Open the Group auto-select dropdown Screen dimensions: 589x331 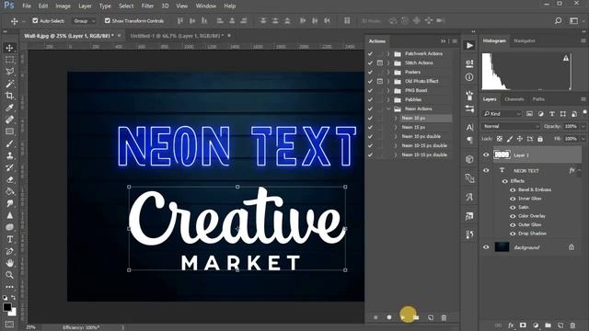point(84,20)
